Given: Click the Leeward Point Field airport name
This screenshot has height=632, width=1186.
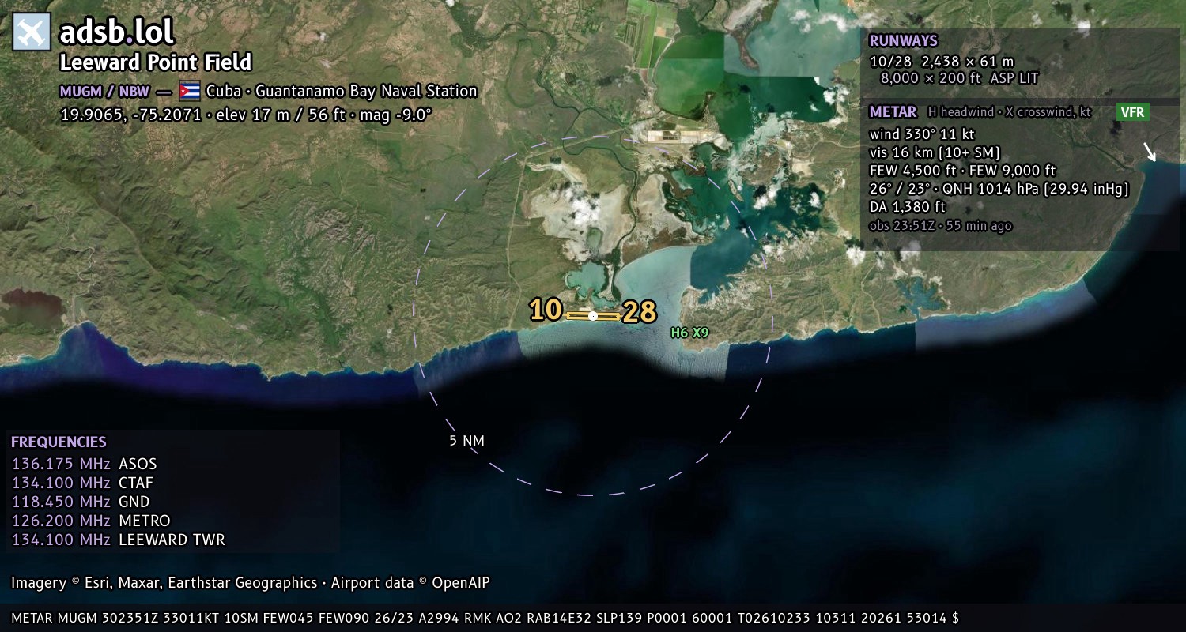Looking at the screenshot, I should point(156,62).
